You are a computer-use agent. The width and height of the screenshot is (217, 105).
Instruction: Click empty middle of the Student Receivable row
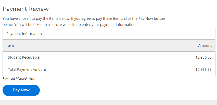click(115, 57)
